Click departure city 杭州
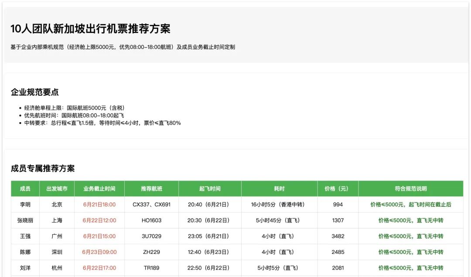The width and height of the screenshot is (471, 277). coord(57,268)
